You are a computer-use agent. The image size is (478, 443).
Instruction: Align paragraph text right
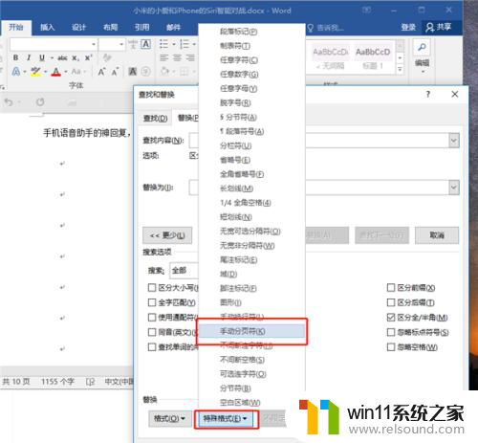click(190, 57)
